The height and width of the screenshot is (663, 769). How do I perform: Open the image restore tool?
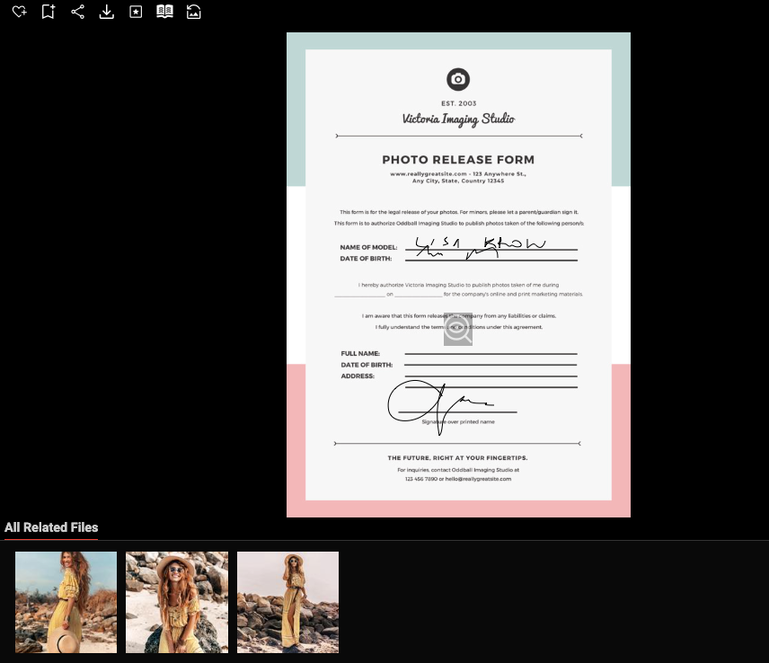click(194, 12)
